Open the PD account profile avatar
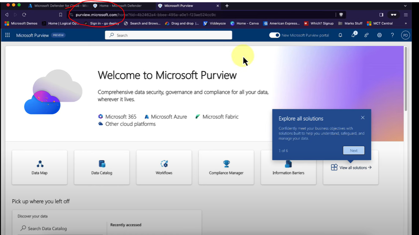The image size is (419, 235). tap(405, 35)
